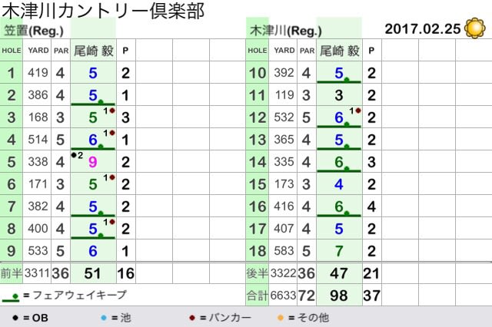Click the 3 putts value on hole 3
Screen dimensions: 492x327
click(125, 117)
